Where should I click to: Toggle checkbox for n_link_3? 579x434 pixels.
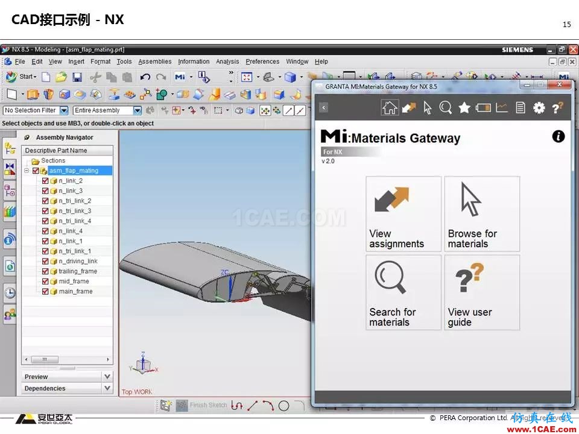click(45, 191)
